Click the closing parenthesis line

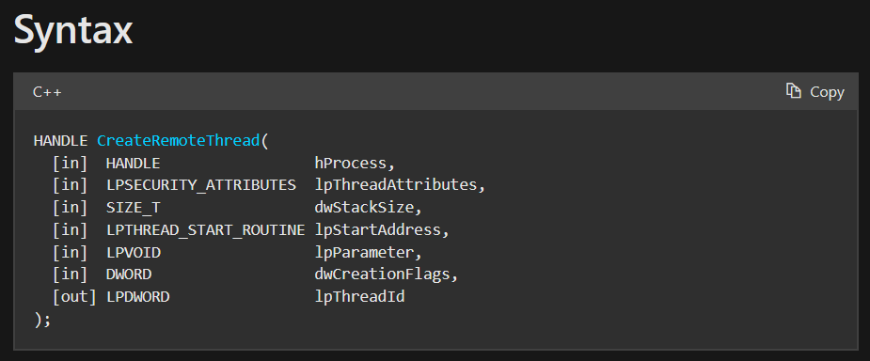click(x=42, y=320)
